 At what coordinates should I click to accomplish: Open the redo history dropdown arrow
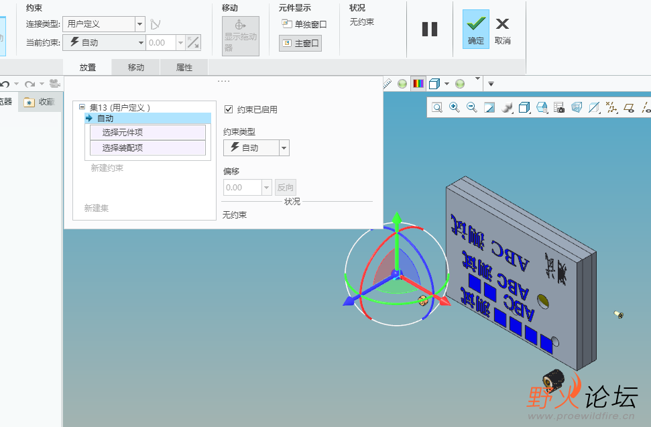[x=42, y=84]
